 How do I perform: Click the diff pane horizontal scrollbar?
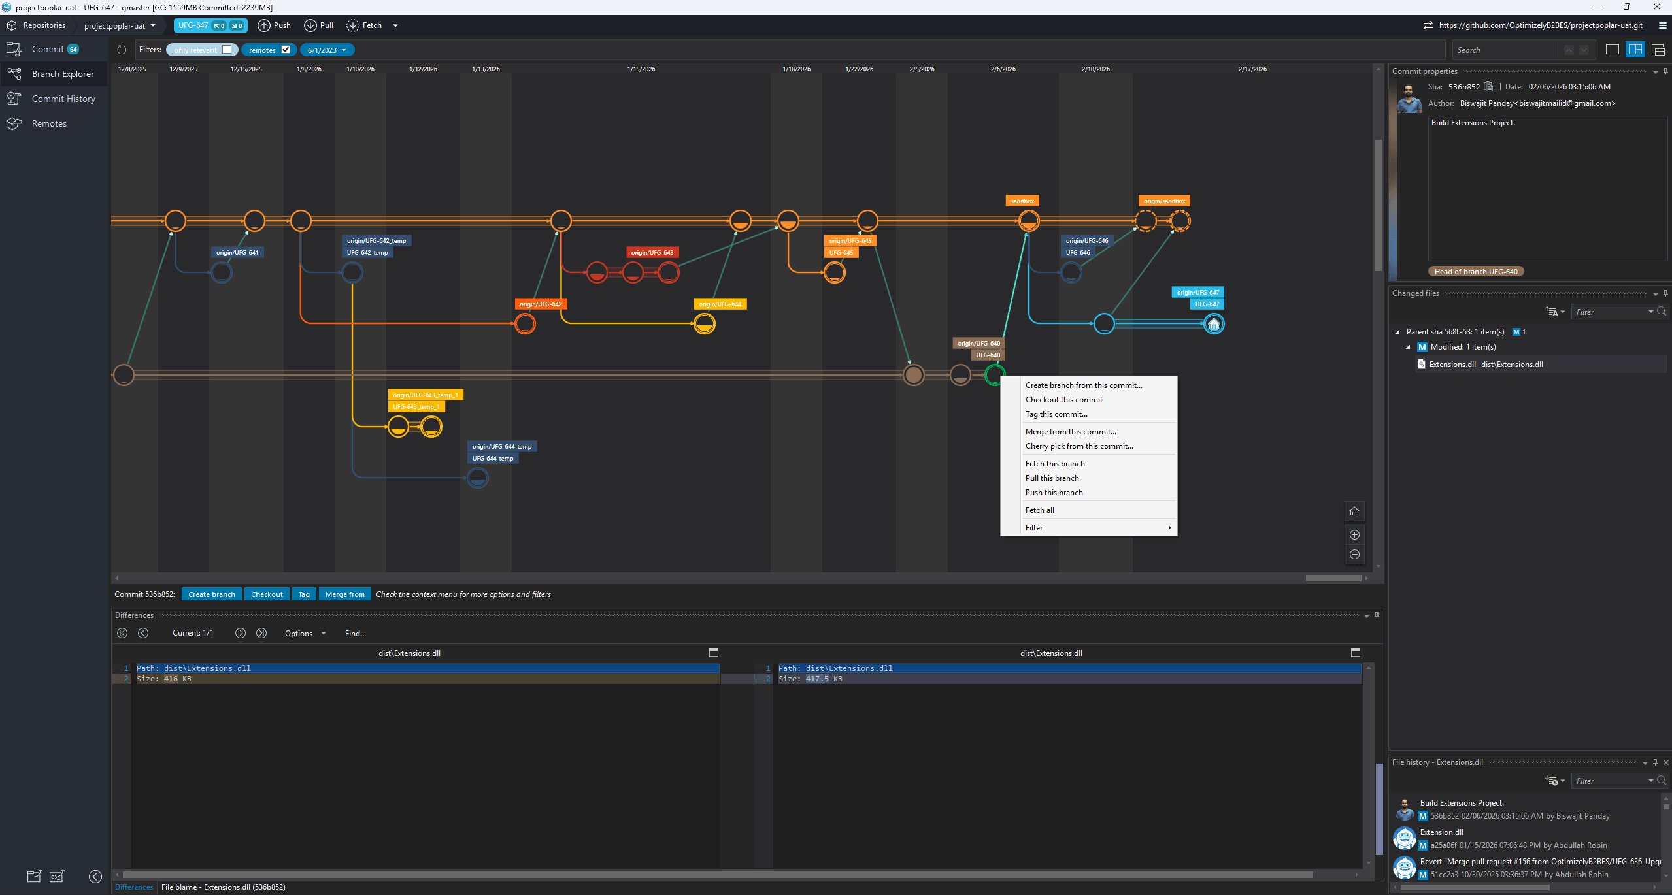tap(718, 874)
